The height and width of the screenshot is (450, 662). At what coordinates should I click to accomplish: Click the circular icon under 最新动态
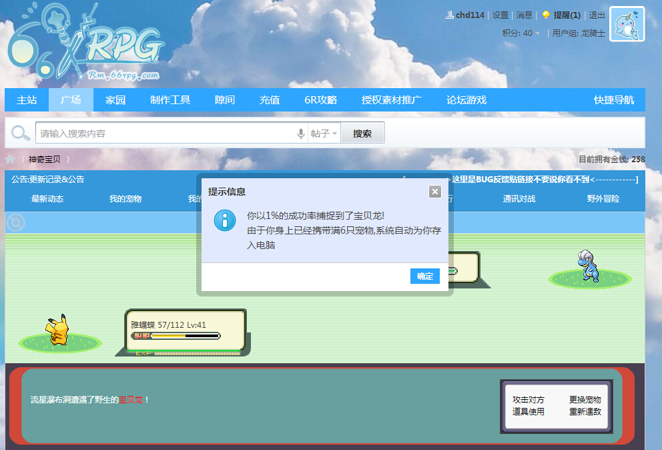[15, 222]
